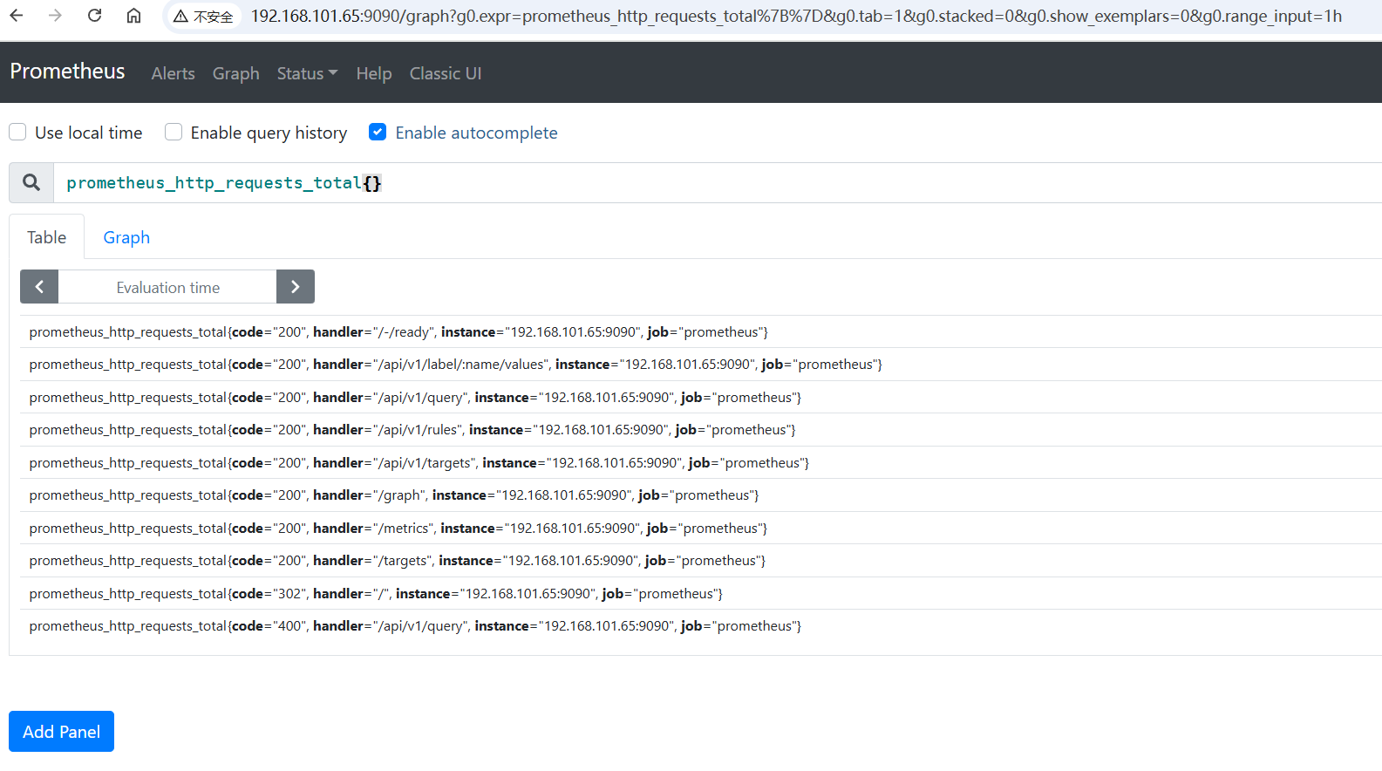
Task: Reload the page with refresh icon
Action: coord(94,16)
